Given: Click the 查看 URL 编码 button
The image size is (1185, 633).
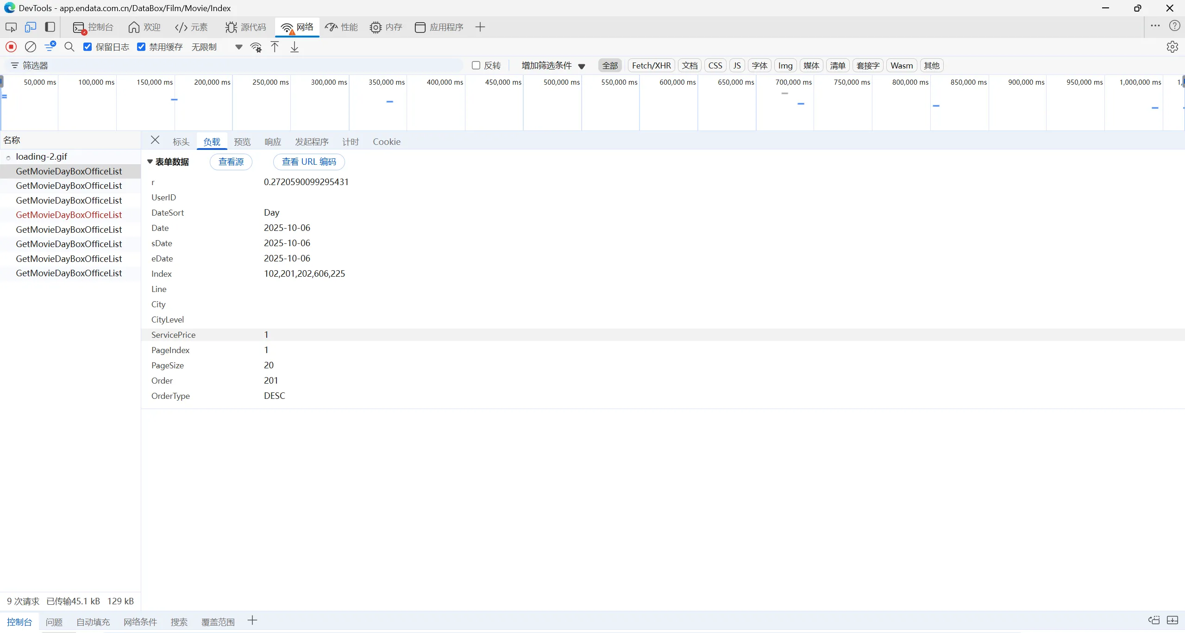Looking at the screenshot, I should [308, 161].
